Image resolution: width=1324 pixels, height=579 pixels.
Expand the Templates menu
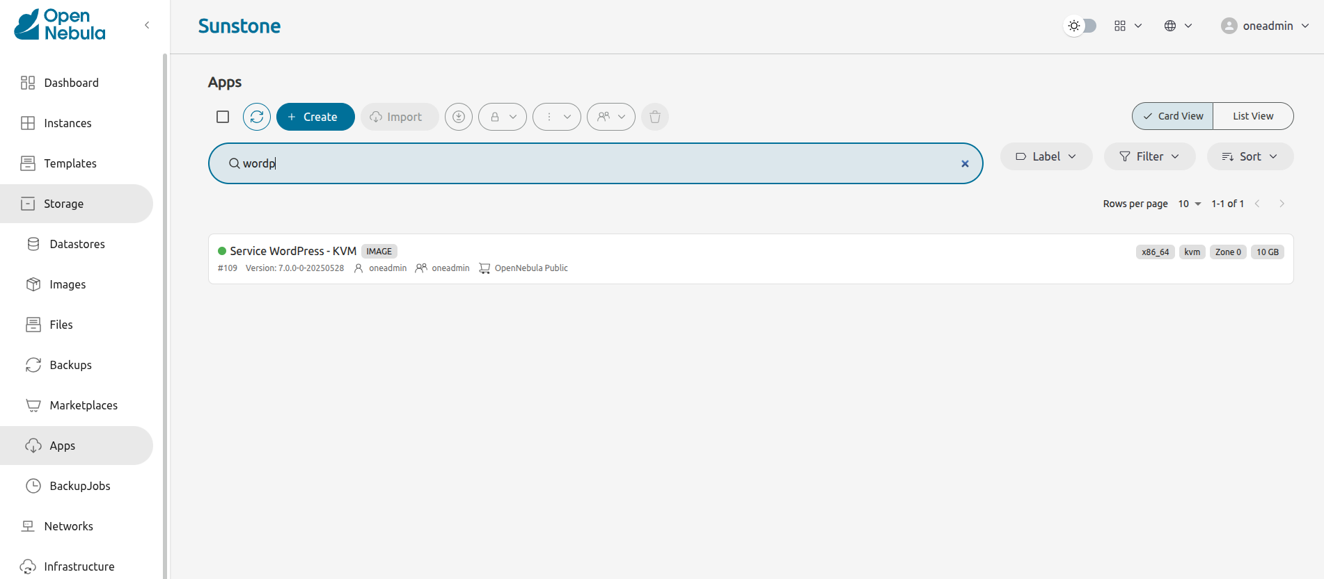tap(77, 163)
